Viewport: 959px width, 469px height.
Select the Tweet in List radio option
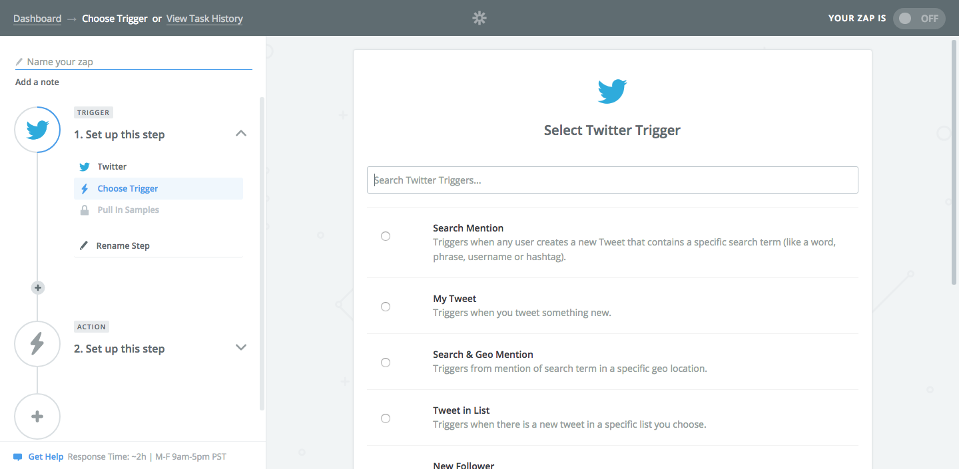(386, 418)
